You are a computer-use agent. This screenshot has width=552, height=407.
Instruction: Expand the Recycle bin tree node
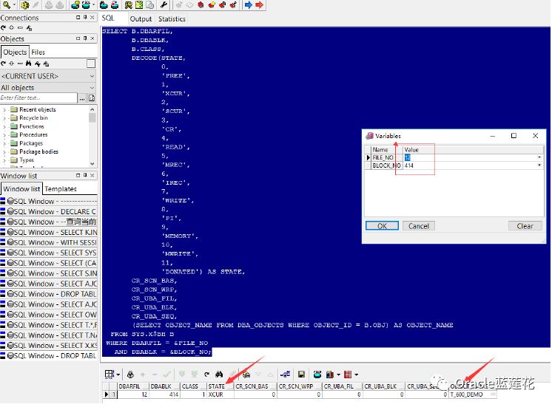[5, 118]
